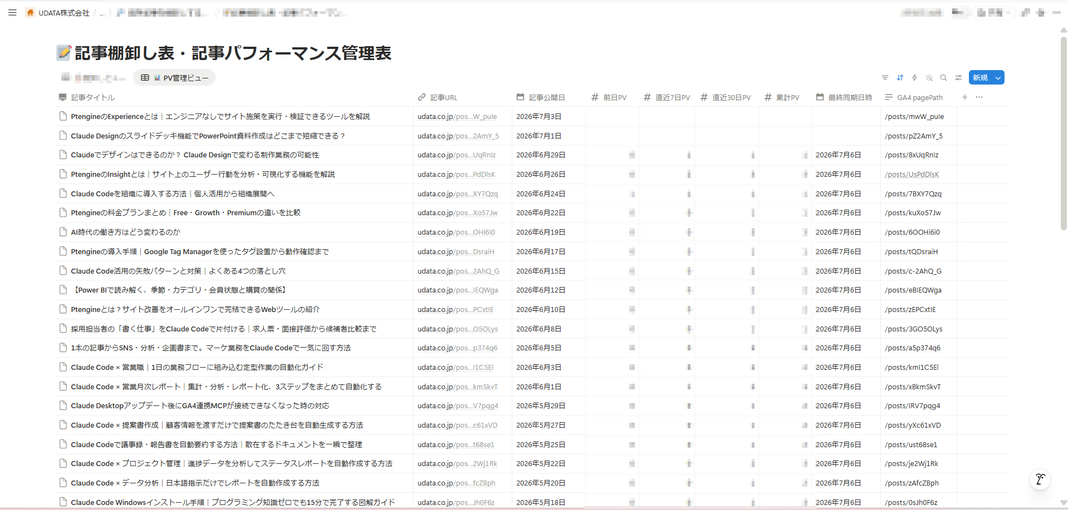Open the automation lightning bolt icon
Screen dimensions: 1068x510
[914, 78]
